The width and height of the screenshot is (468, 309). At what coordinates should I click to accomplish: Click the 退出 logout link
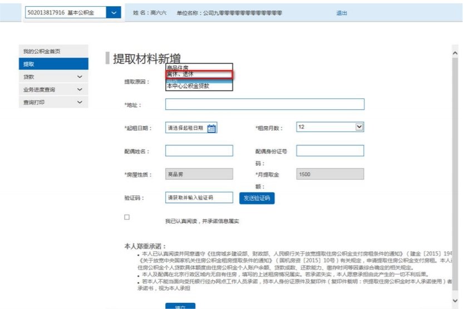342,13
